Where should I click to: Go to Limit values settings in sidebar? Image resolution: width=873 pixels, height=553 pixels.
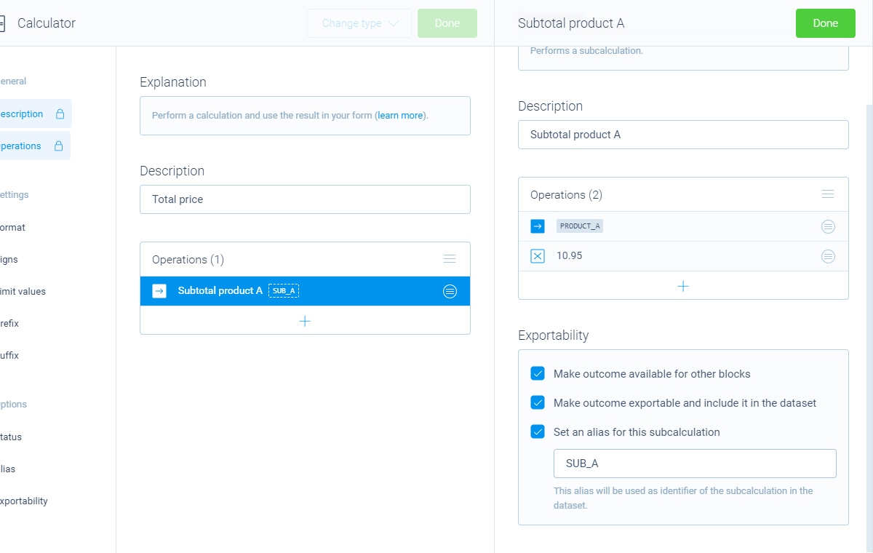click(x=23, y=292)
